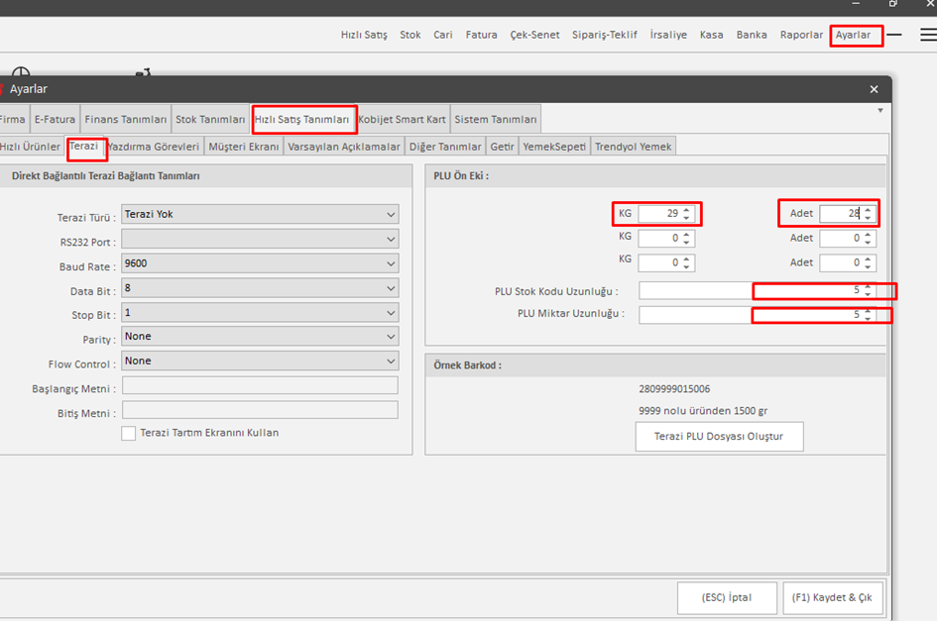Click the (F1) Kaydet & Çık button
937x621 pixels.
coord(832,597)
